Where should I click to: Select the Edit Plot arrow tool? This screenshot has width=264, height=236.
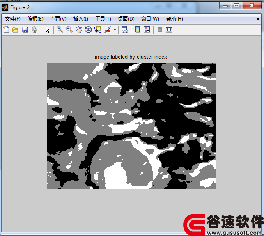click(48, 30)
